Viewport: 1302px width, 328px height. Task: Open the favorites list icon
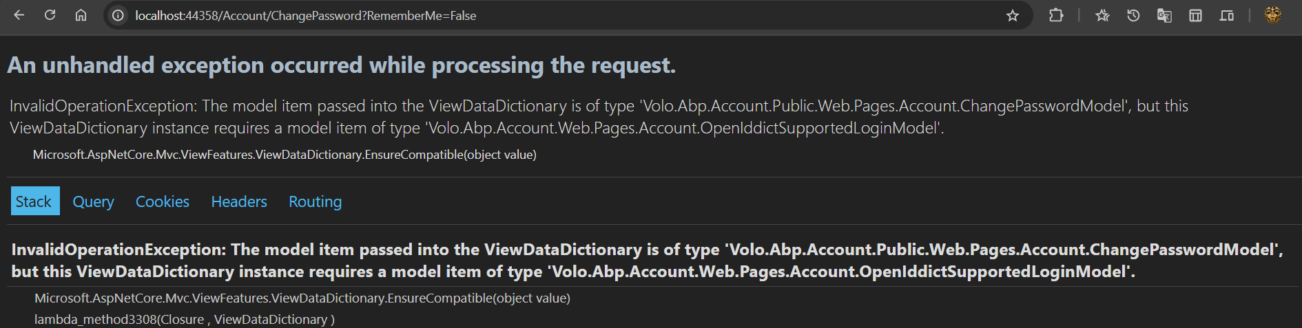click(x=1102, y=15)
